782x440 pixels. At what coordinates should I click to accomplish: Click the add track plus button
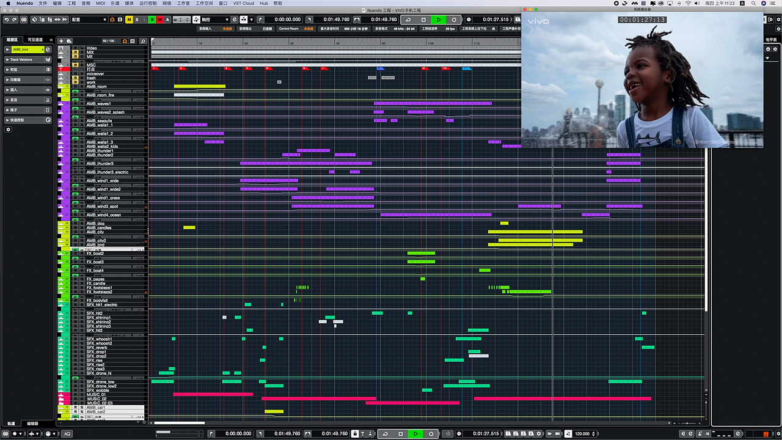point(60,41)
